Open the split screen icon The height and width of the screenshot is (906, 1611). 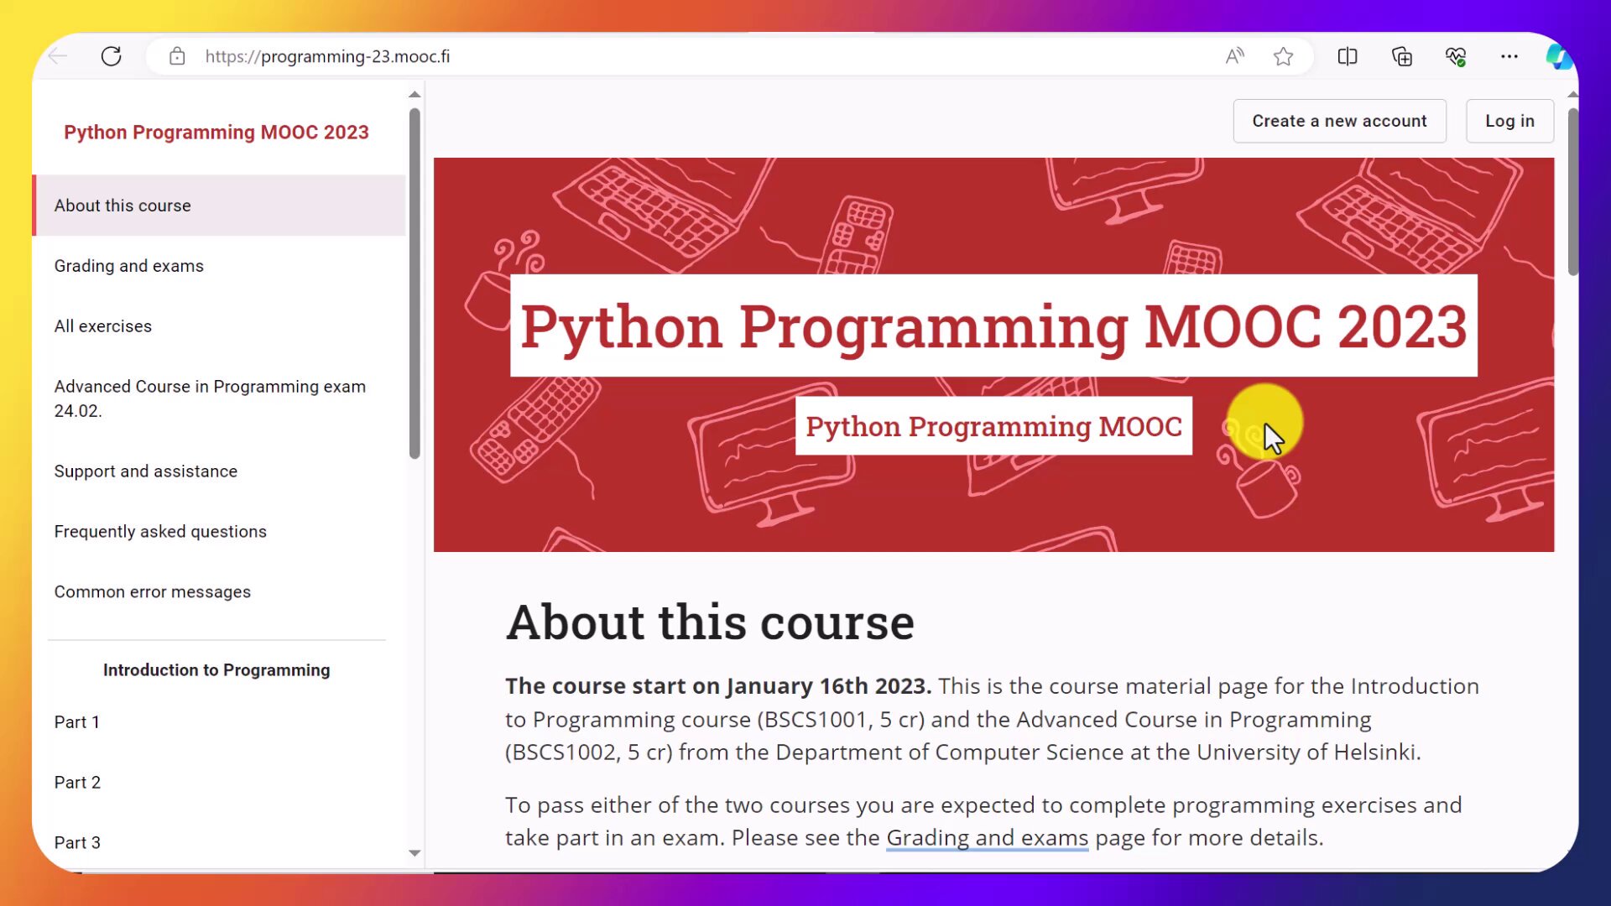coord(1348,56)
